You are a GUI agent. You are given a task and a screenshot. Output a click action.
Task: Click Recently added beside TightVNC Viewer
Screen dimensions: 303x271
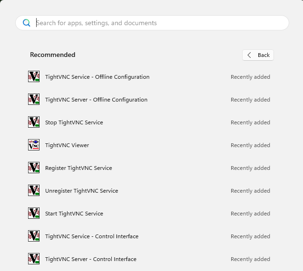click(250, 145)
